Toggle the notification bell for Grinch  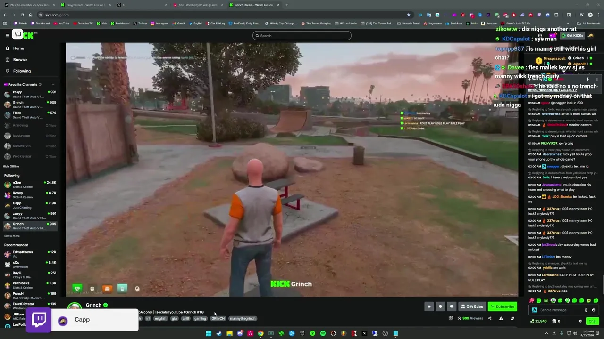tap(440, 307)
